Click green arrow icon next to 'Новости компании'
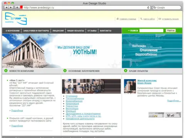Viewport: 185px width, 138px height. click(x=6, y=71)
